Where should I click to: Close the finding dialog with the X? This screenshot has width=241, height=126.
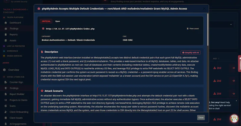point(204,9)
